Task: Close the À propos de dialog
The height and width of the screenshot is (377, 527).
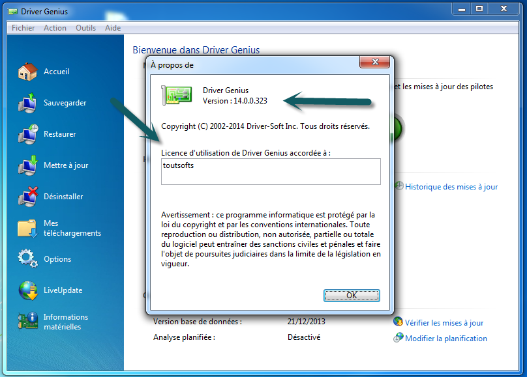Action: (x=375, y=62)
